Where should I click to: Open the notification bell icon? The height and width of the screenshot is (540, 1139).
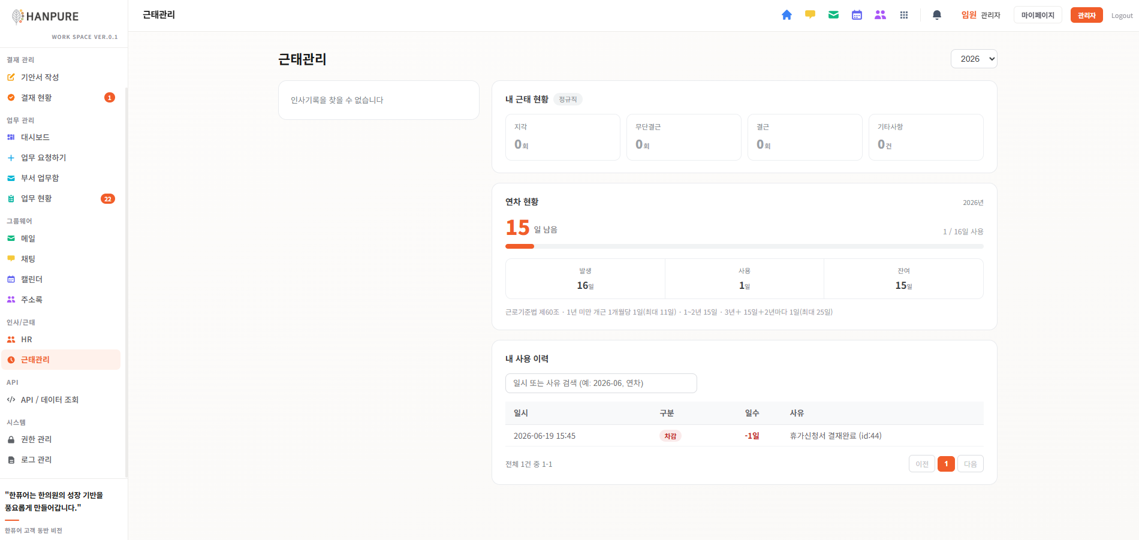[937, 15]
